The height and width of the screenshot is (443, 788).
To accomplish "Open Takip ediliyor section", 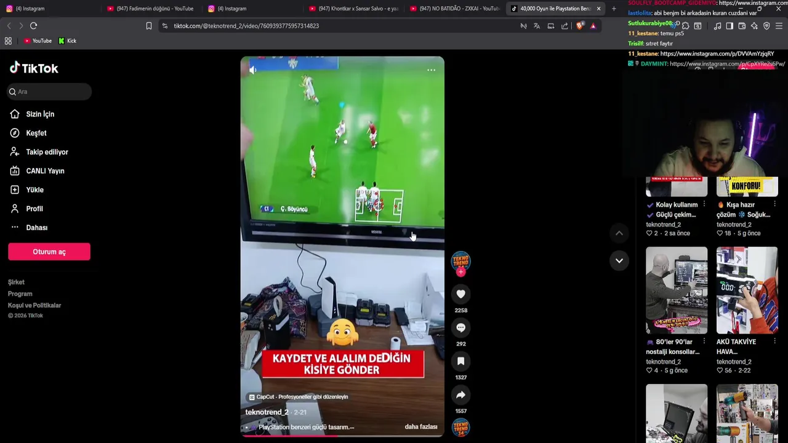I will [47, 152].
